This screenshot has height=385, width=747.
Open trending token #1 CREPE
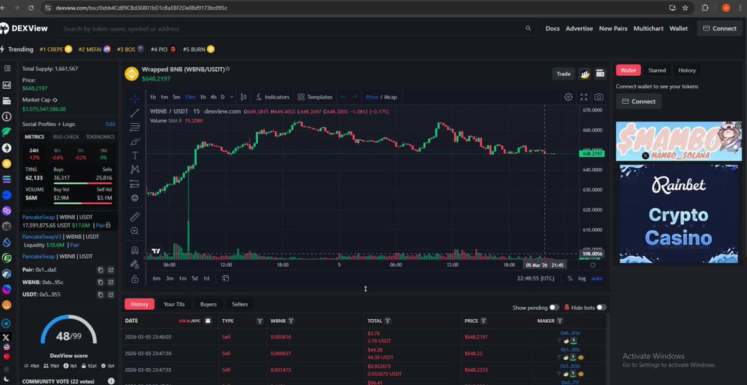tap(55, 49)
